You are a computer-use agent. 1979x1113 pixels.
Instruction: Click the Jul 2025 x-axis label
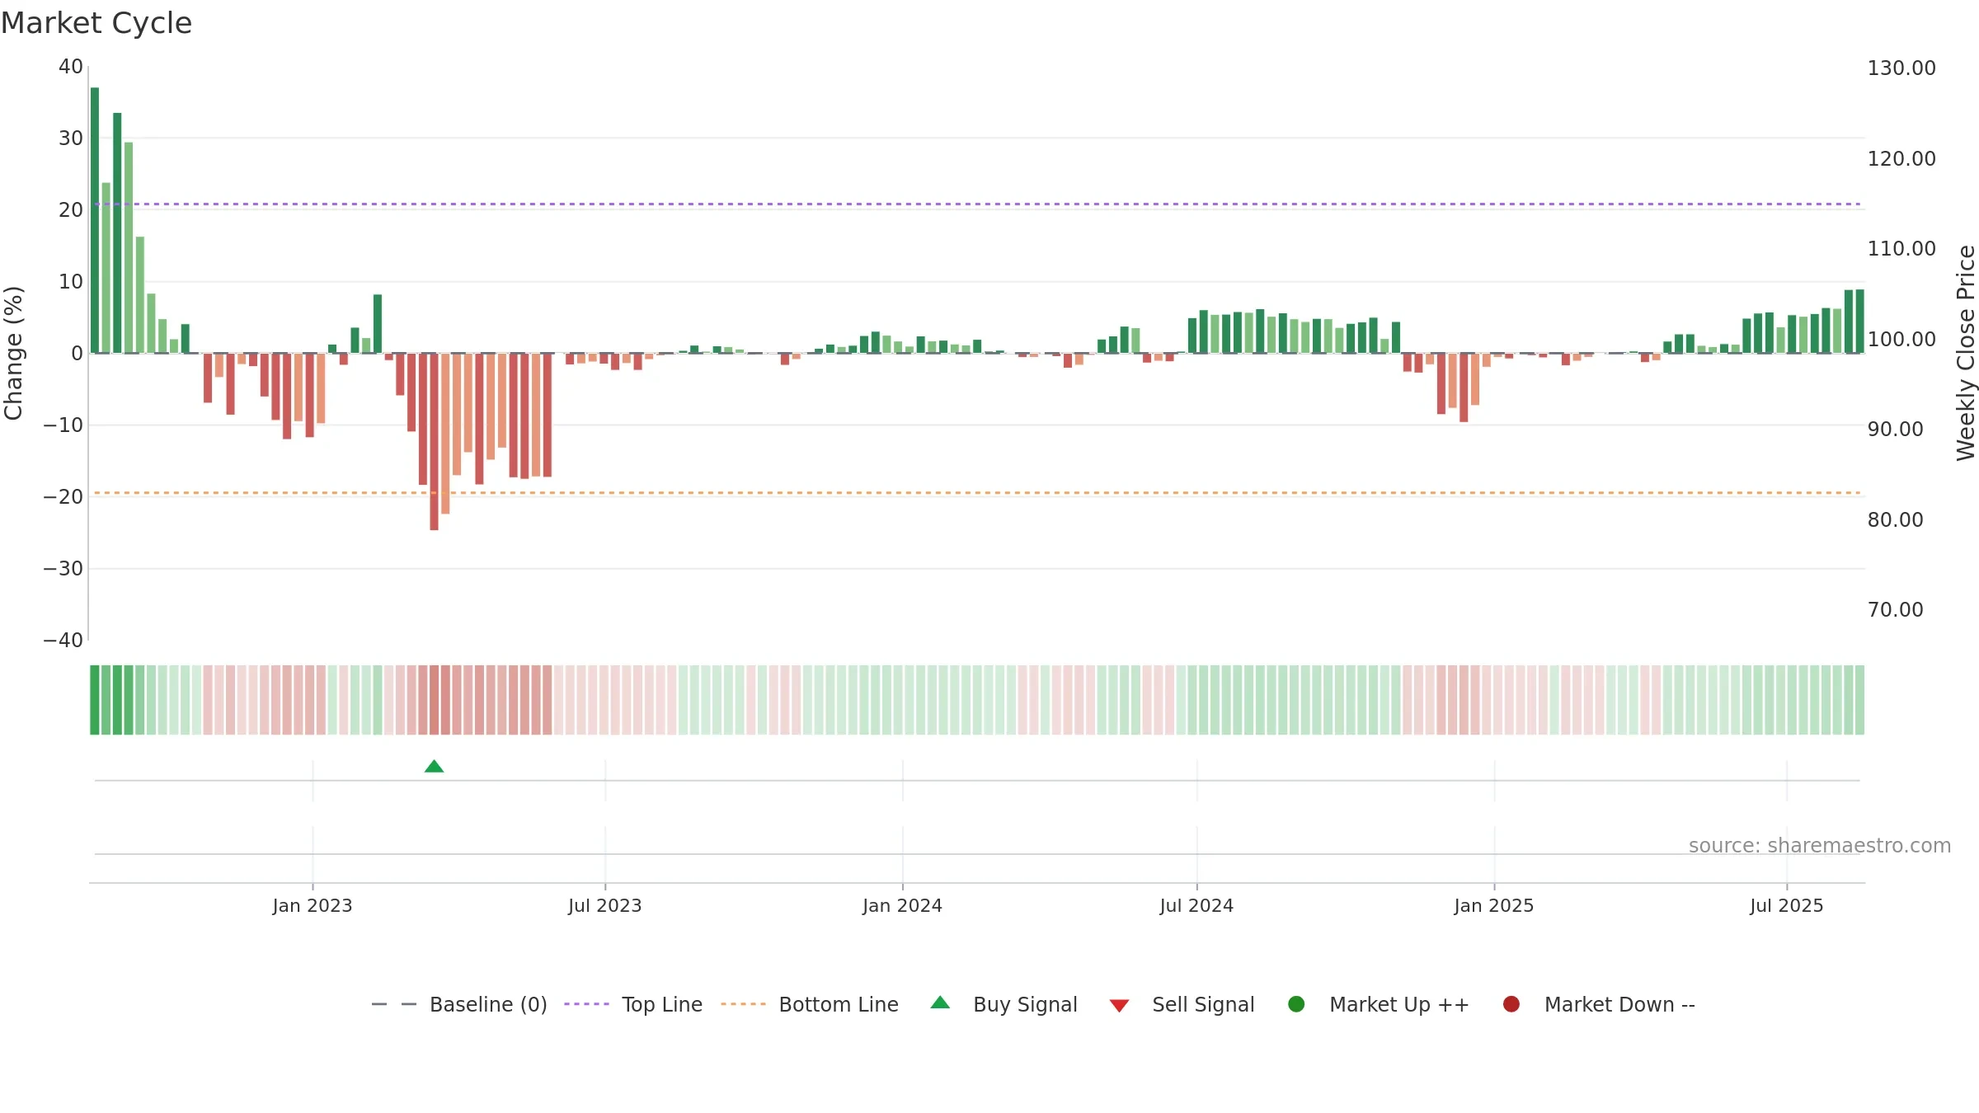[1787, 905]
